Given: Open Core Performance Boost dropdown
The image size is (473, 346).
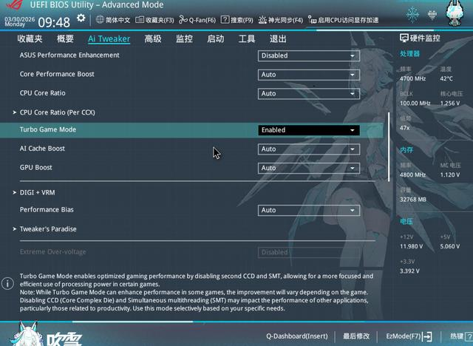Looking at the screenshot, I should coord(309,75).
